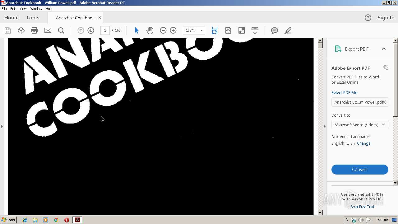398x224 pixels.
Task: Click Select PDF File link
Action: pos(344,93)
